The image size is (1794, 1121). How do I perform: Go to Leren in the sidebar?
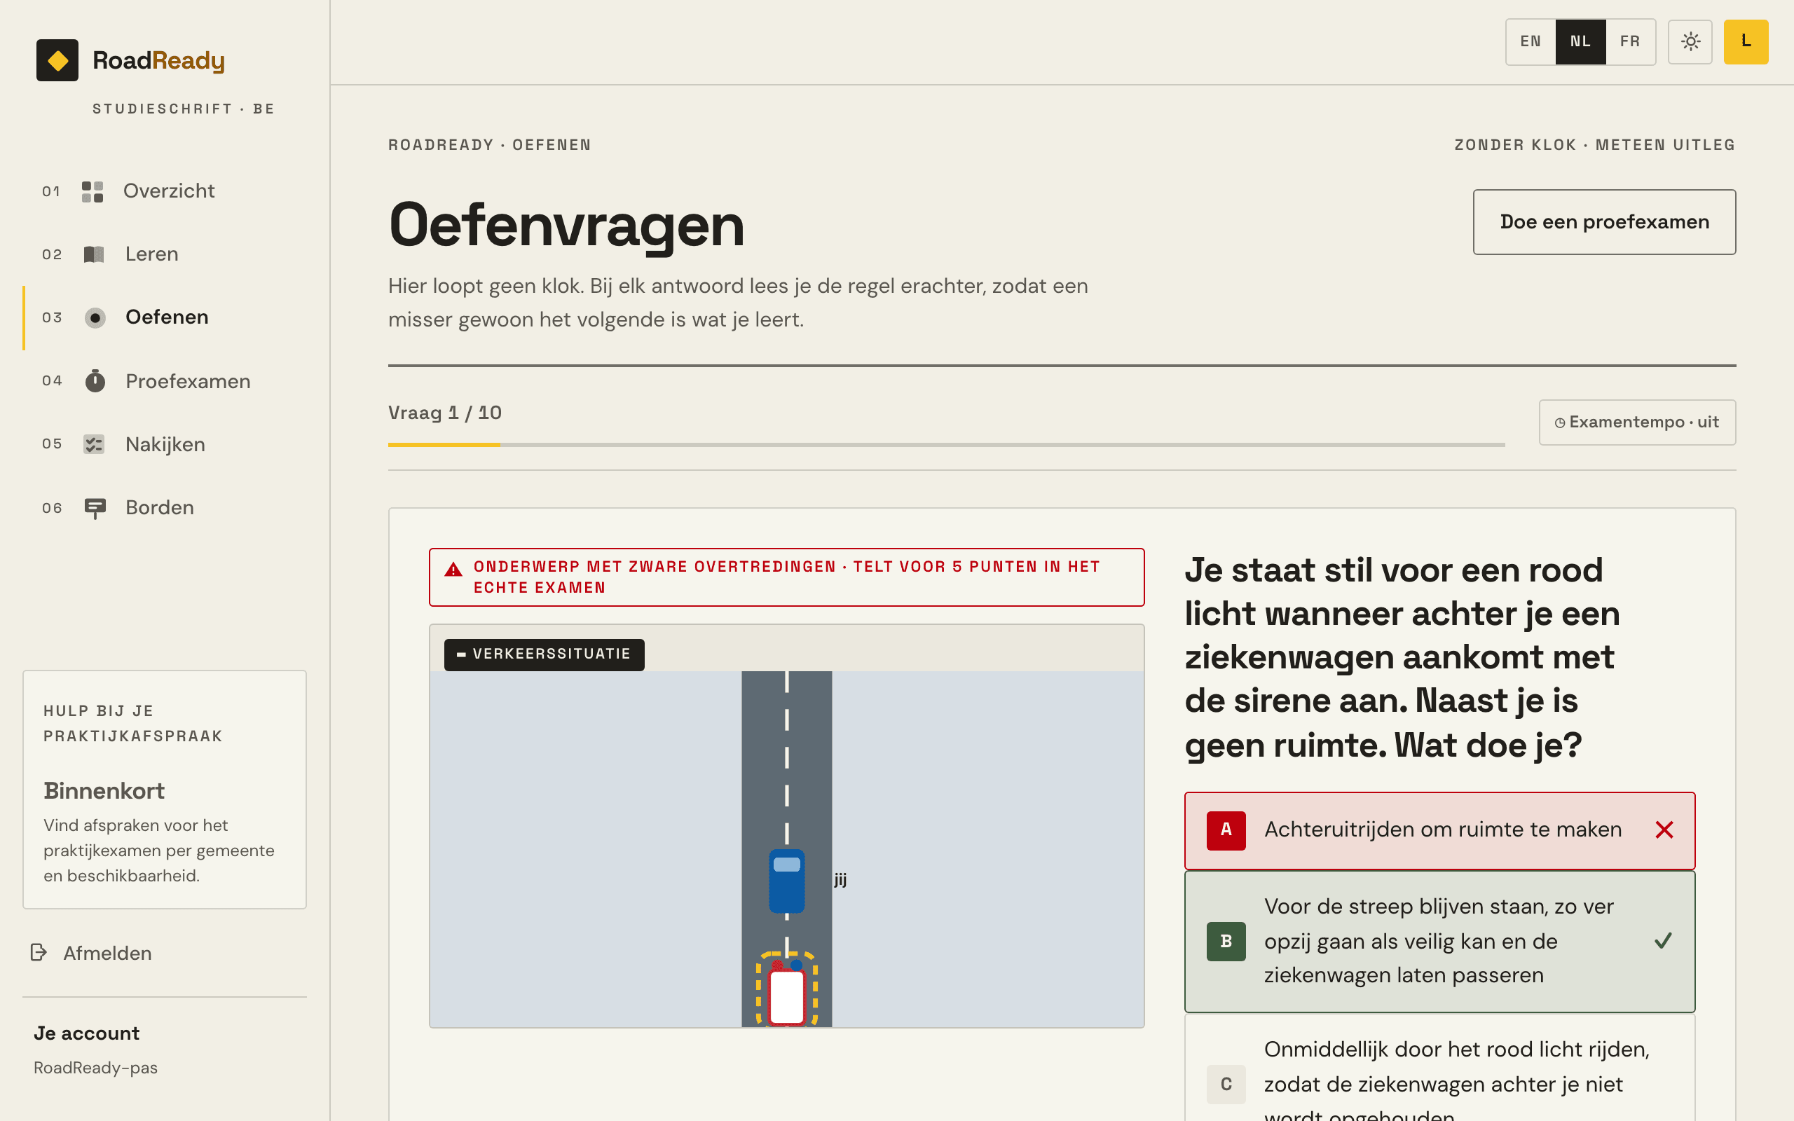(165, 254)
